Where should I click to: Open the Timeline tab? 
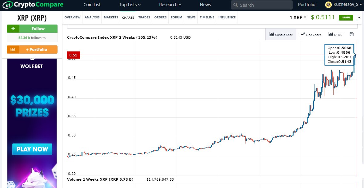(x=207, y=17)
